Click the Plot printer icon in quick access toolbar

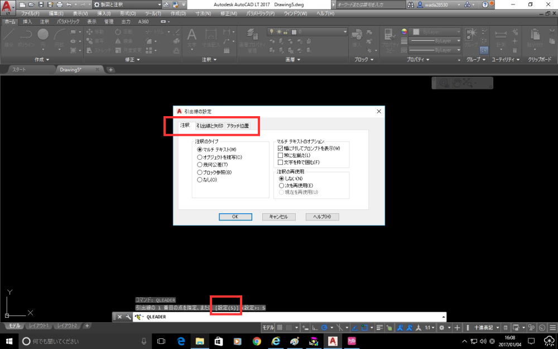pos(60,4)
